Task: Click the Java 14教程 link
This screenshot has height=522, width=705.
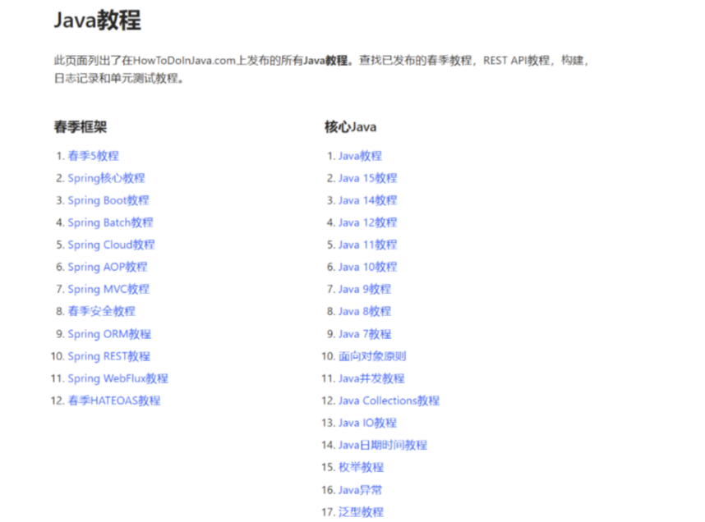Action: point(368,200)
